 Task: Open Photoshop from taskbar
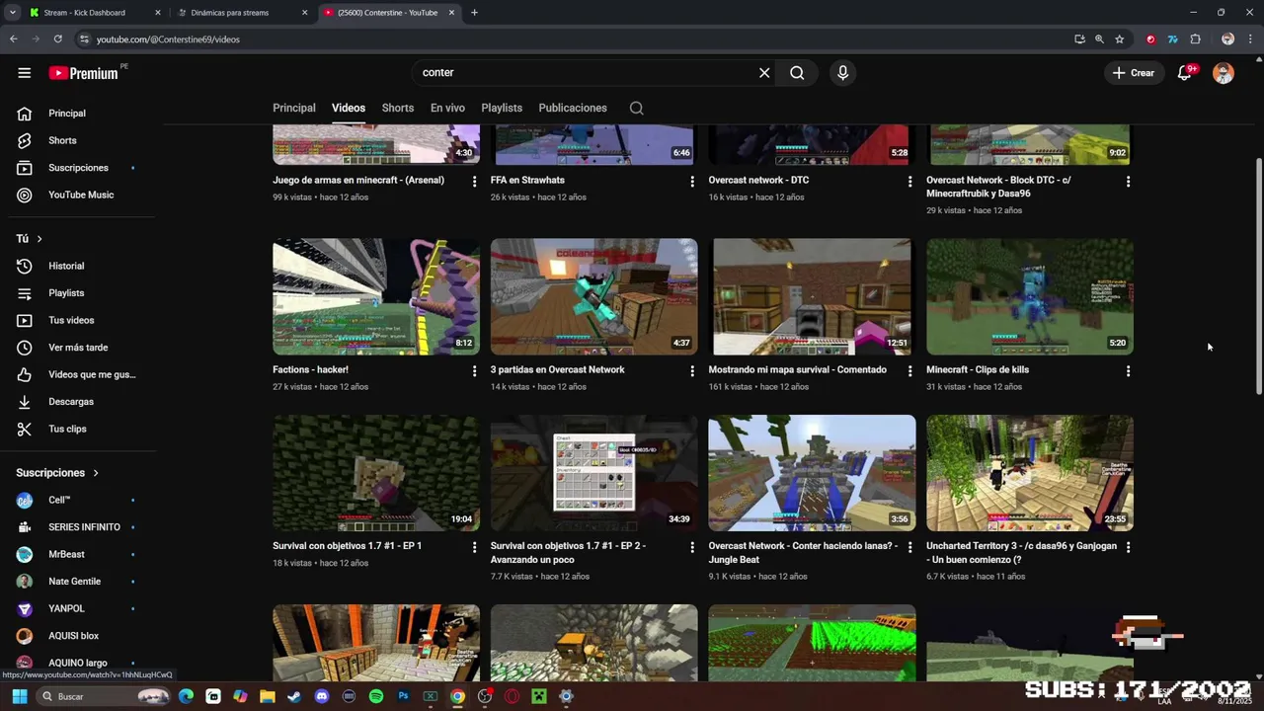pos(403,697)
